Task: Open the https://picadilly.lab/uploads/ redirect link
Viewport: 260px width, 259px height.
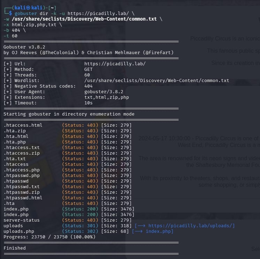Action: click(190, 225)
